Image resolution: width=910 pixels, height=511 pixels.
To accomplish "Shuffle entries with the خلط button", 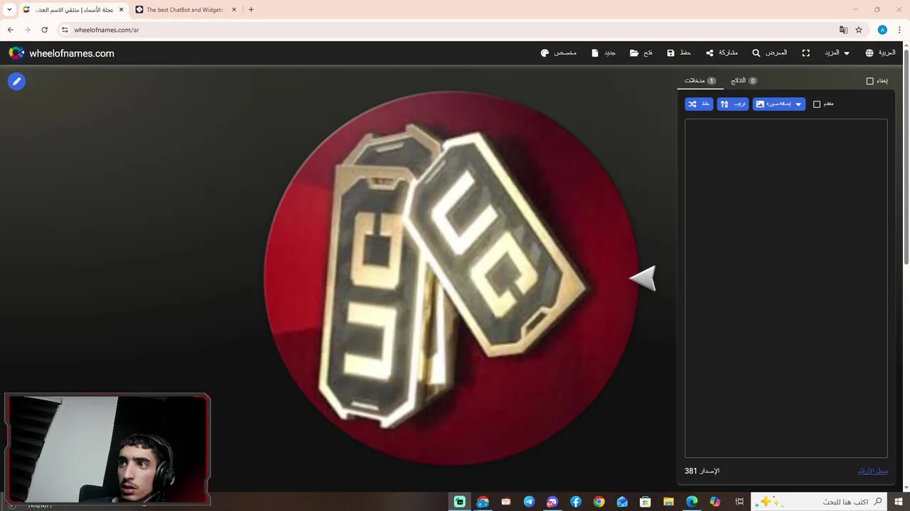I will pos(699,104).
